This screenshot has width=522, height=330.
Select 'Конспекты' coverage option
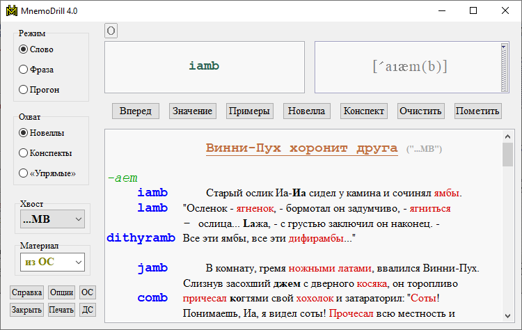click(24, 153)
